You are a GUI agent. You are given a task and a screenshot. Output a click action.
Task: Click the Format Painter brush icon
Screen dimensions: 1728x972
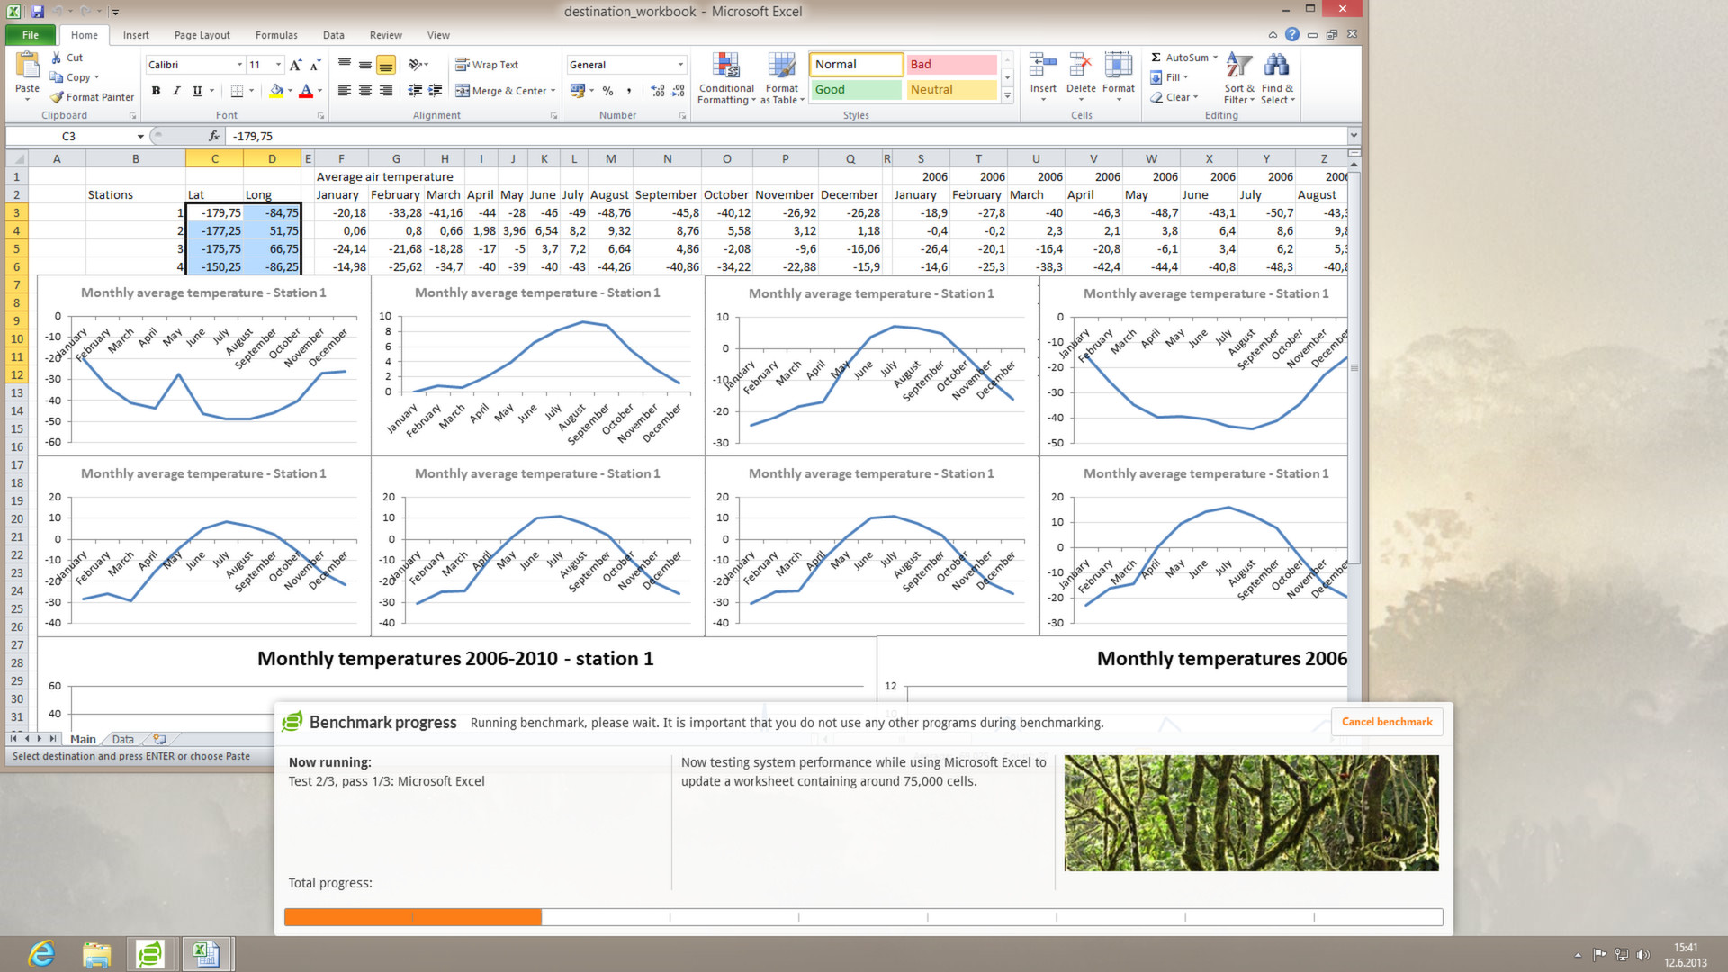(58, 97)
